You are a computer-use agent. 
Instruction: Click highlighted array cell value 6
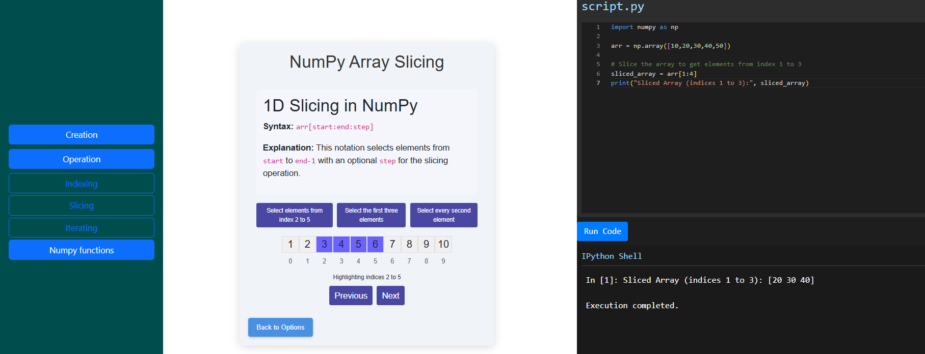[x=375, y=244]
